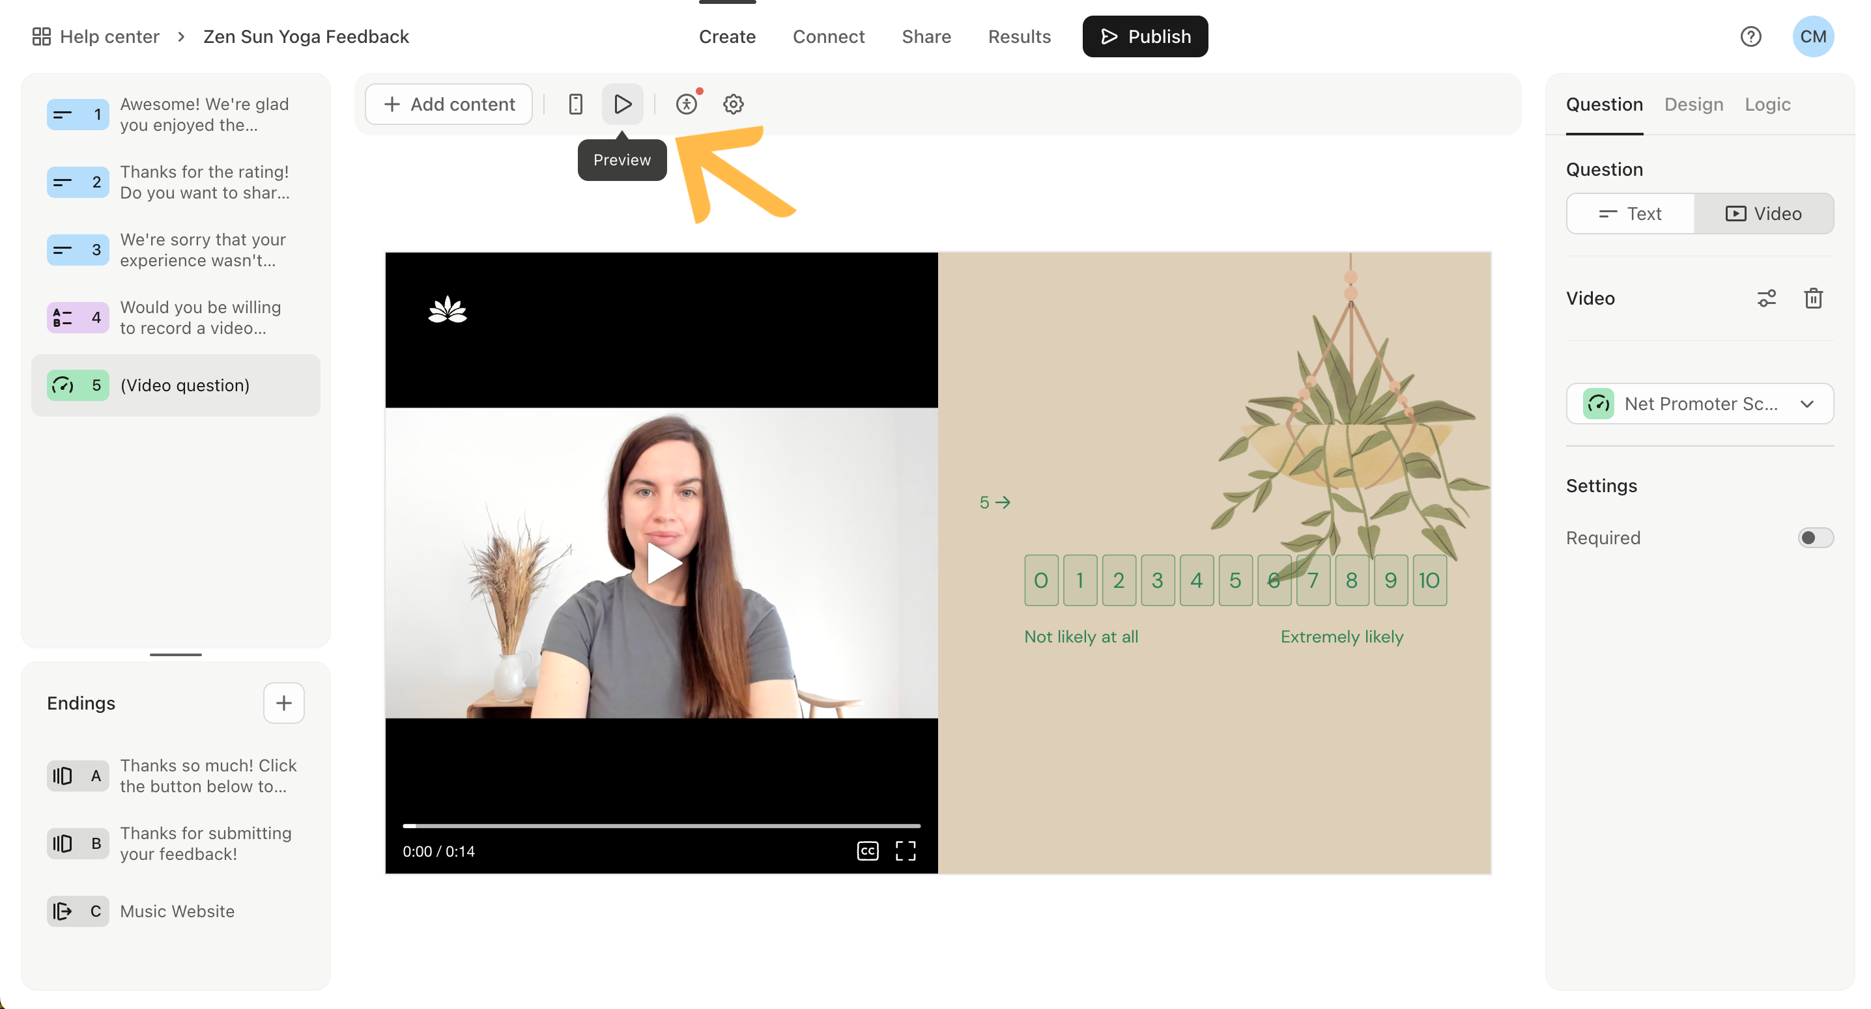Select NPS score 2

click(1119, 580)
